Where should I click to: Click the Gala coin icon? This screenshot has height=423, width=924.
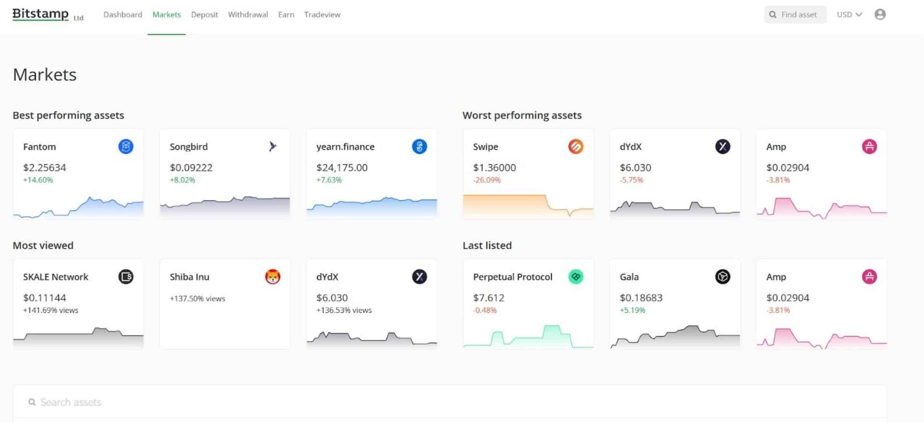723,277
